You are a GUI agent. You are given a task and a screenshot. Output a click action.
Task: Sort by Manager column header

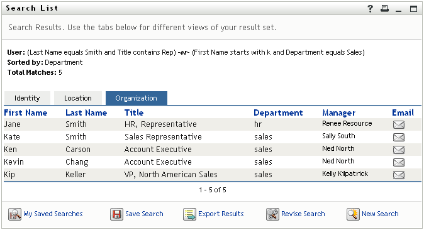coord(339,113)
